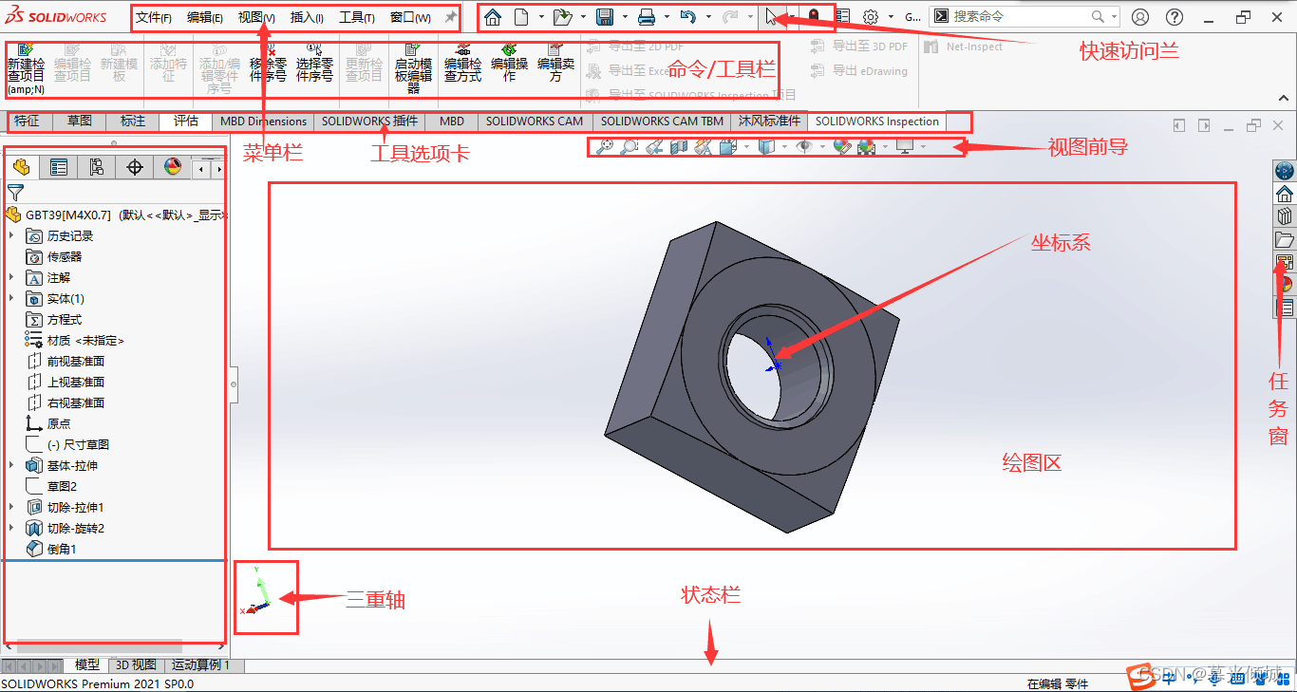Launch 启动模板编辑器 template editor

[413, 68]
